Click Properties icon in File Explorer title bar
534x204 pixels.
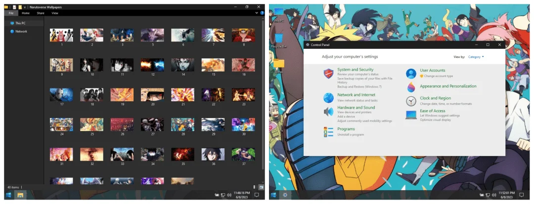[x=14, y=7]
